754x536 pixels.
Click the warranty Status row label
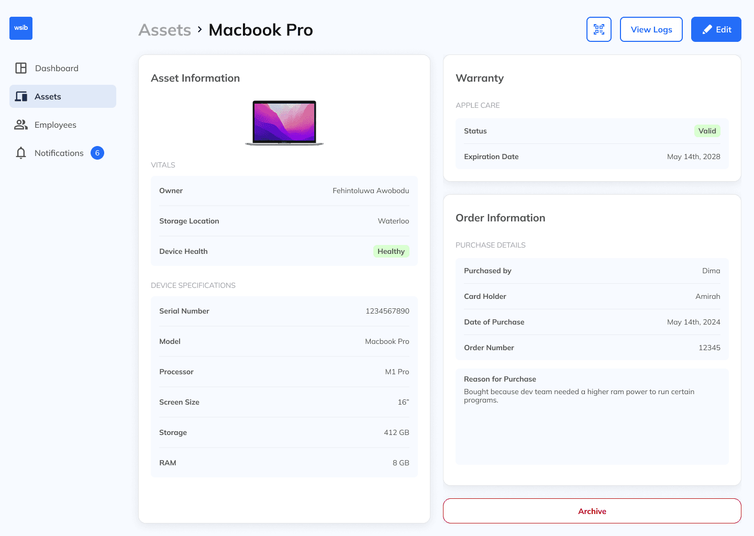(475, 131)
